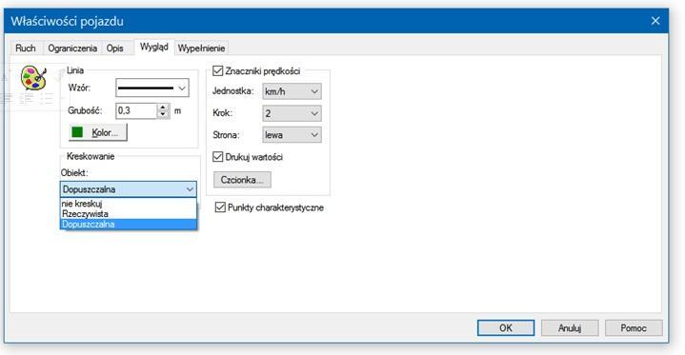
Task: Choose the 'Rzeczywista' list option
Action: (128, 214)
